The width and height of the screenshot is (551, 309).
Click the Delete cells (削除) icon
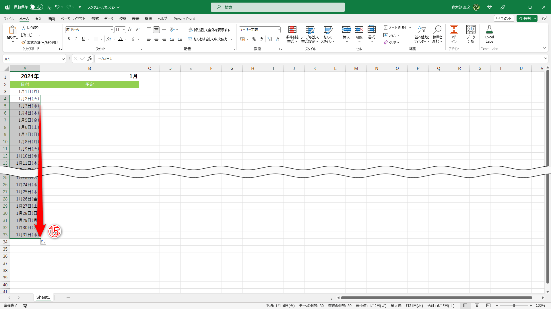click(359, 29)
